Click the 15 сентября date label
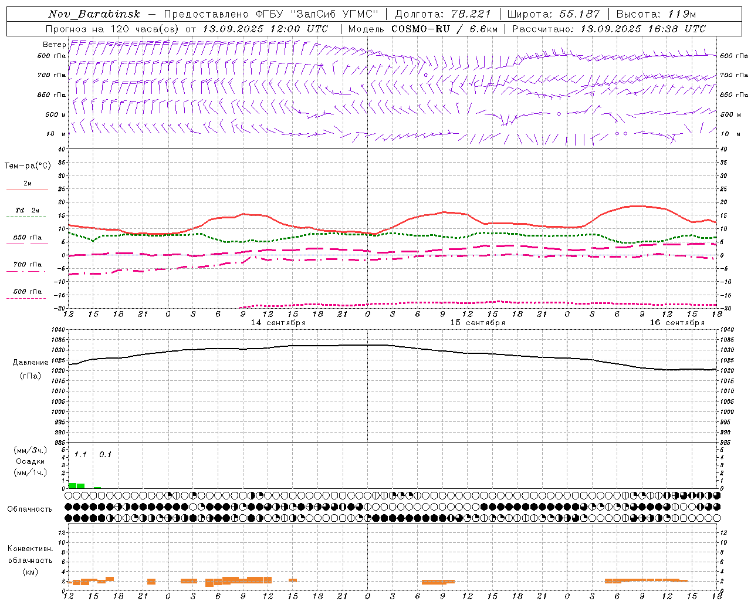Screen dimensions: 751x601 click(478, 323)
